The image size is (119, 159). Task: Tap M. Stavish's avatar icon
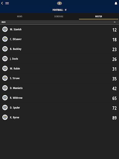coord(5,29)
